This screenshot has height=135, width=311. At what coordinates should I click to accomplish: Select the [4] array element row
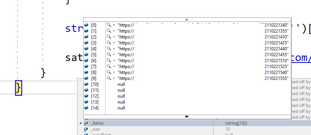click(187, 49)
